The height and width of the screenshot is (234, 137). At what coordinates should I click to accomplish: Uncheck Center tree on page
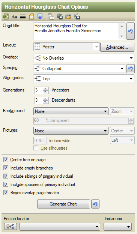(x=6, y=160)
